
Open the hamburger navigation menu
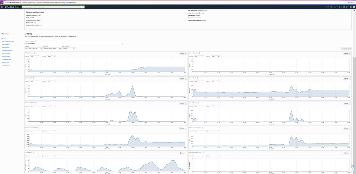pyautogui.click(x=2, y=7)
